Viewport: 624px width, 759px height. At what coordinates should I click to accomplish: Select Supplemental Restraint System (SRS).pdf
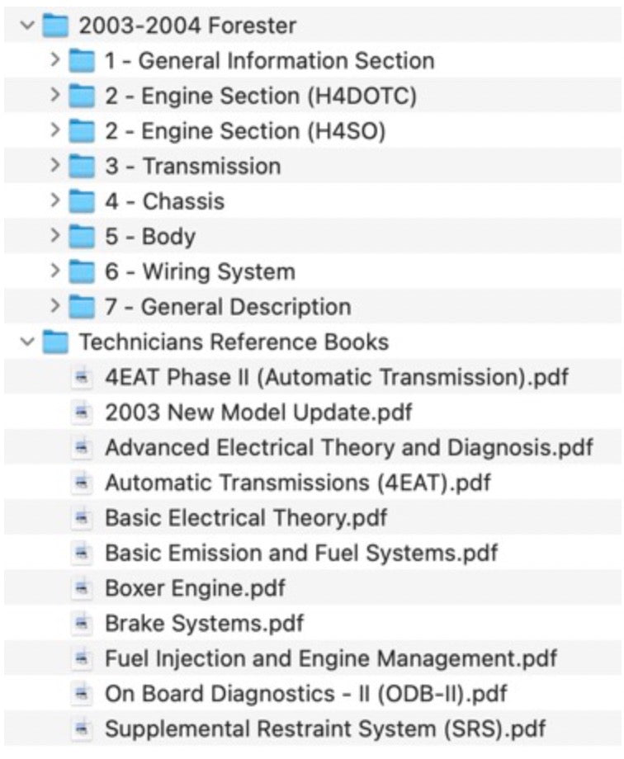(x=312, y=728)
